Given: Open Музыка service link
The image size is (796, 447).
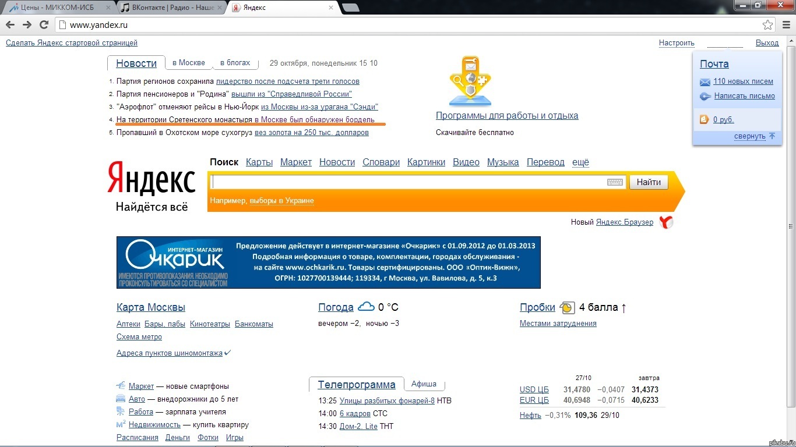Looking at the screenshot, I should 503,162.
